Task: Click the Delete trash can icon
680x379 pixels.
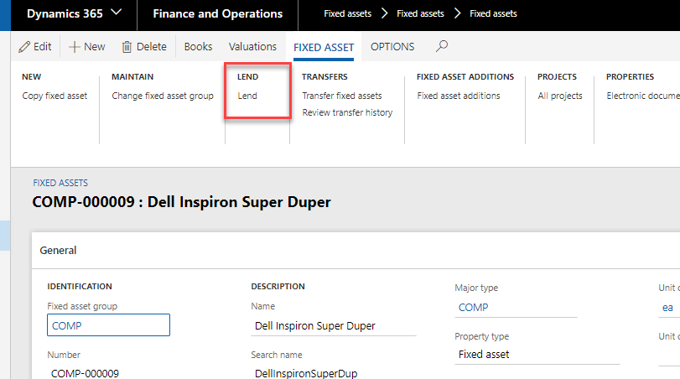Action: 127,46
